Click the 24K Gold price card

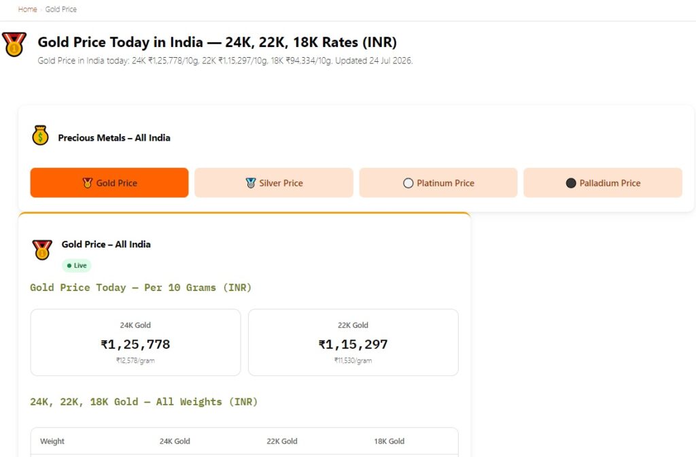pos(135,343)
